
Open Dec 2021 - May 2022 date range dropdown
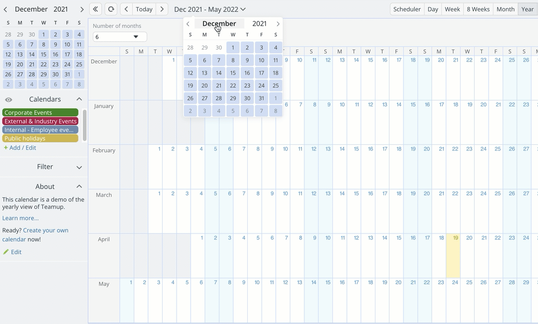210,9
